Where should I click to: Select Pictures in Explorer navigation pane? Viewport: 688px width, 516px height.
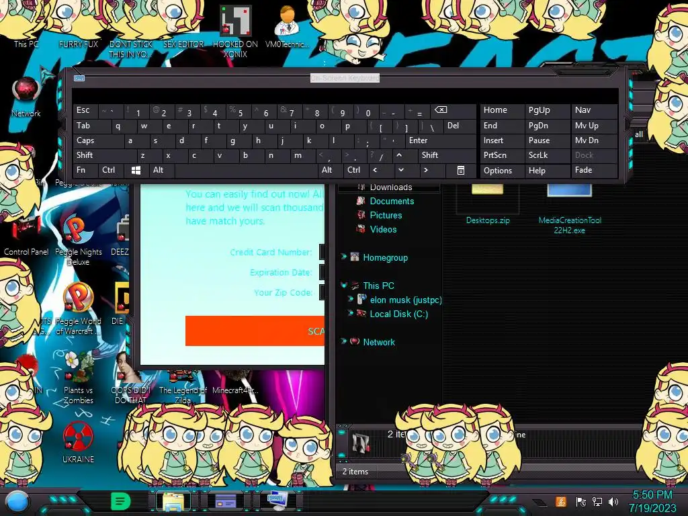(x=386, y=215)
